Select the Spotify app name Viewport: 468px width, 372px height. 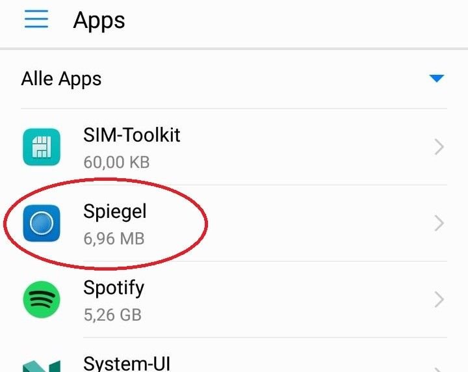pyautogui.click(x=114, y=287)
